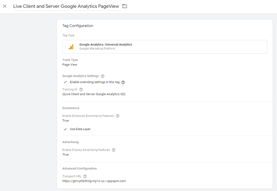Viewport: 277px width, 191px height.
Task: Open help icon next to Transport URL
Action: (85, 176)
